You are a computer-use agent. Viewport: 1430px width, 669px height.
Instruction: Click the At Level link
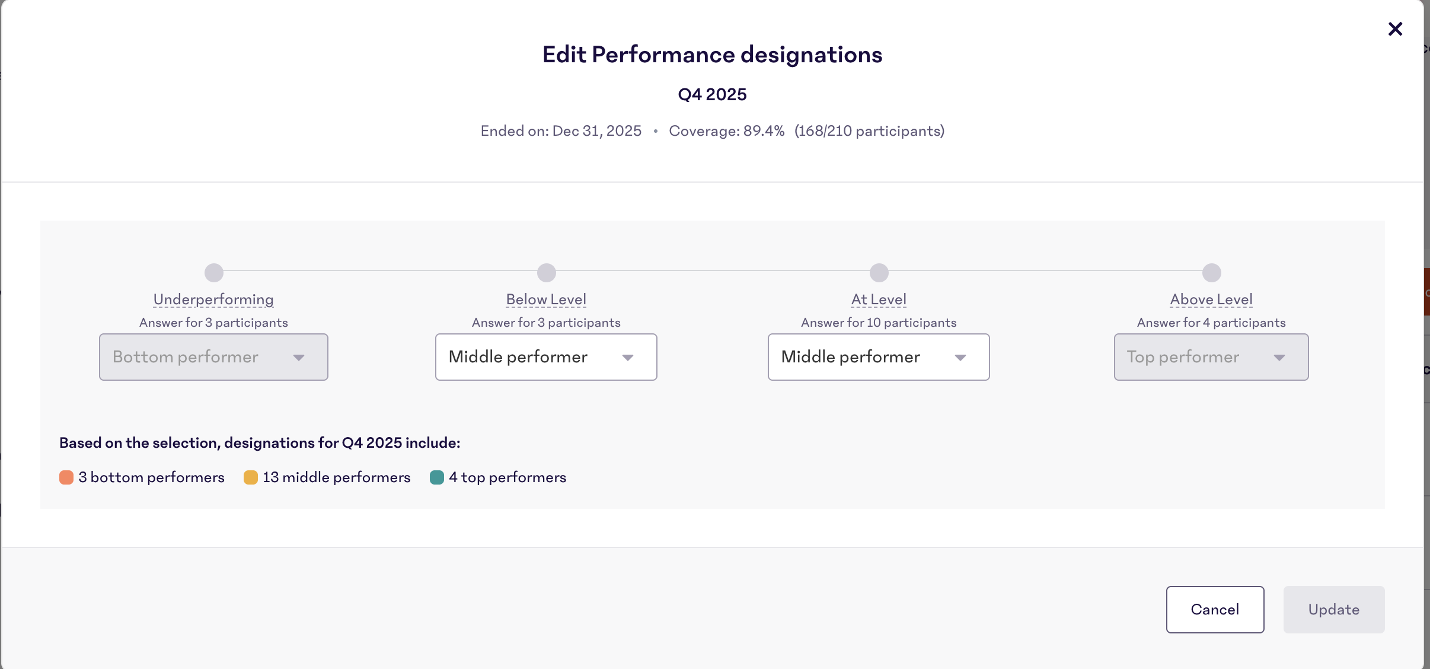tap(878, 299)
